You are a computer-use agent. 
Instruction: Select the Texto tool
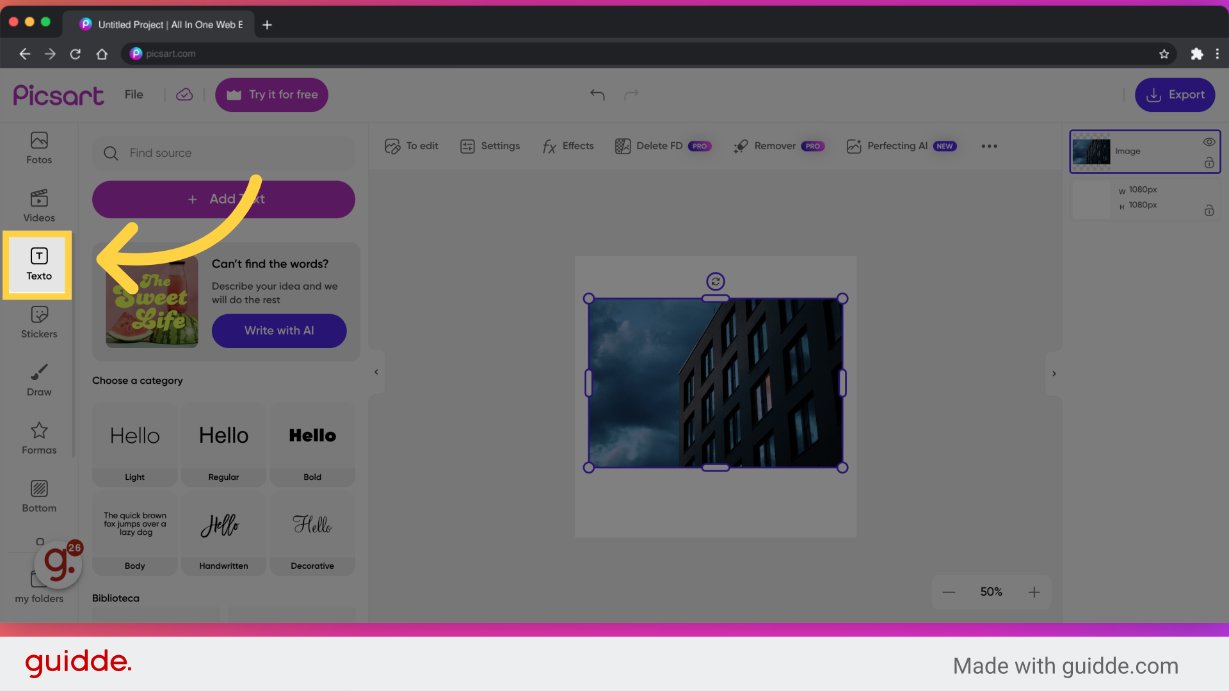pyautogui.click(x=38, y=264)
